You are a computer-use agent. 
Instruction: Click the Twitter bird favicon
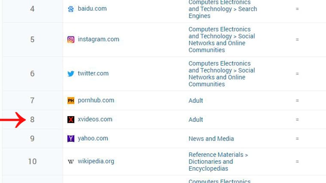tap(71, 74)
